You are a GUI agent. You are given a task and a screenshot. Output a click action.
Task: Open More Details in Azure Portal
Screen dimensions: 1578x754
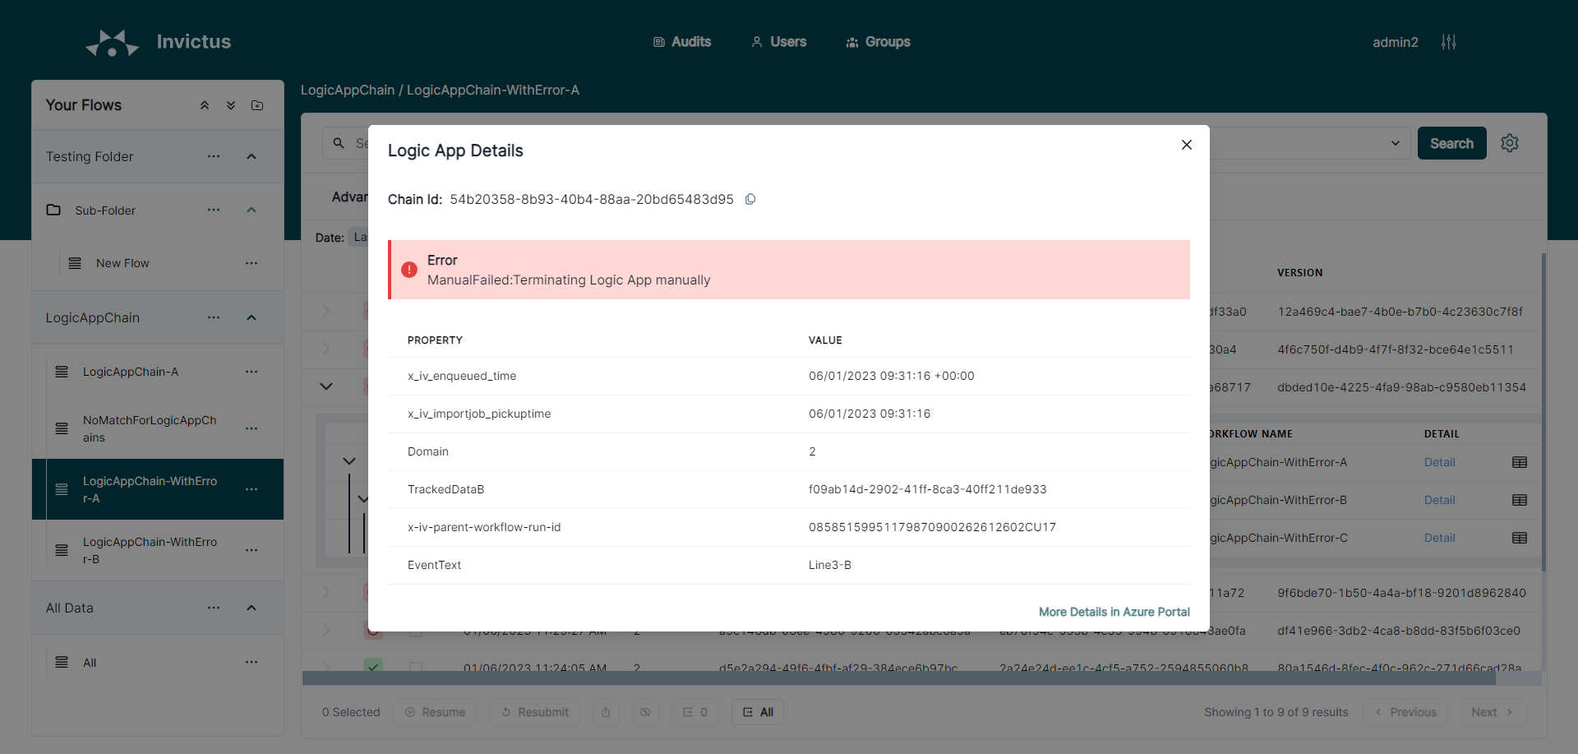pos(1114,612)
